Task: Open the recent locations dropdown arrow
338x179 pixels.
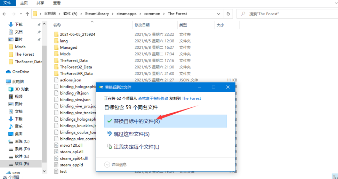Action: [21, 14]
